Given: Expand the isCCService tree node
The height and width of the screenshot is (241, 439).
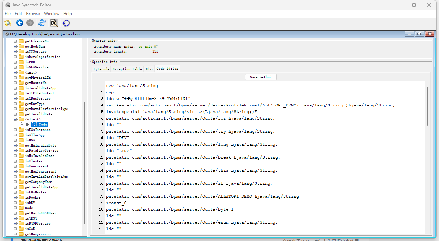Looking at the screenshot, I should click(15, 51).
